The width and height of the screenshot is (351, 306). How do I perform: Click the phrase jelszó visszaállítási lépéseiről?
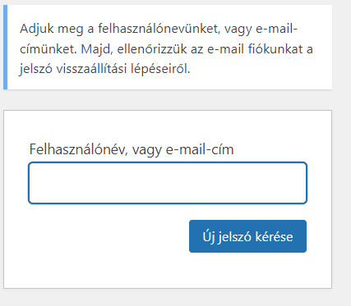(x=104, y=69)
